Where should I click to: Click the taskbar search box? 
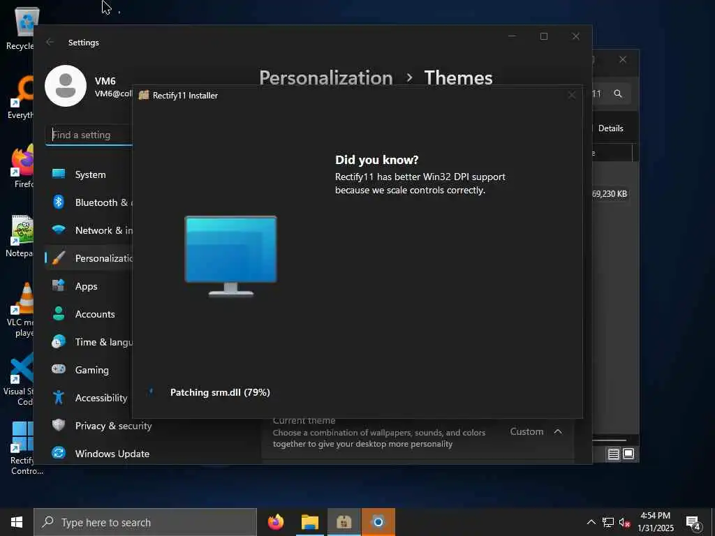point(145,522)
